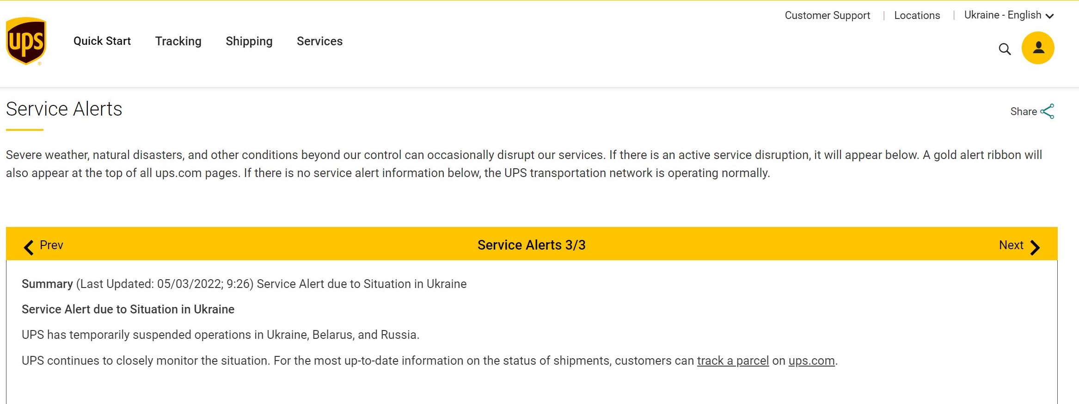Click the Prev arrow icon
The height and width of the screenshot is (404, 1079).
[29, 246]
